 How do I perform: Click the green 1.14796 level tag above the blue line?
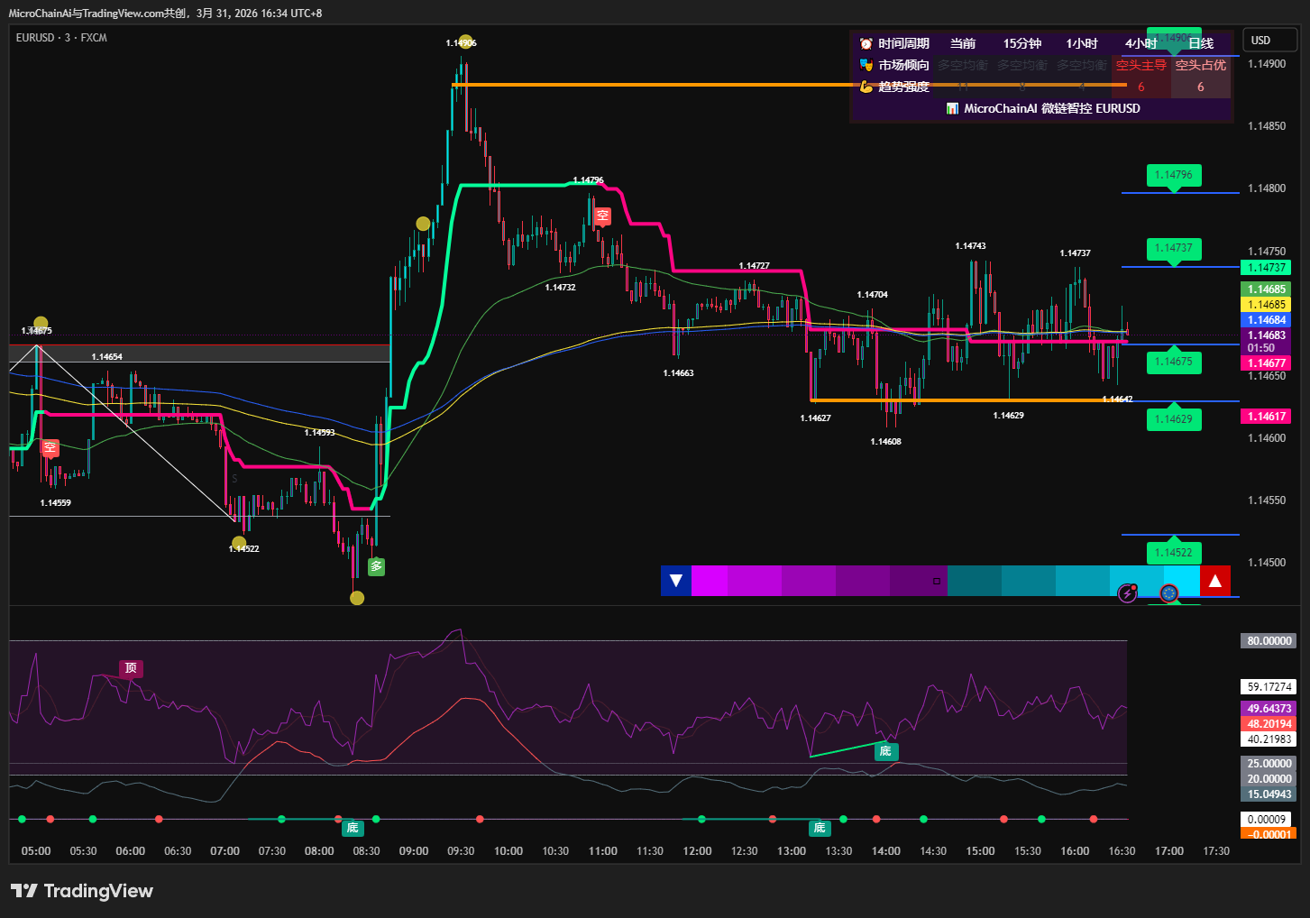point(1174,175)
